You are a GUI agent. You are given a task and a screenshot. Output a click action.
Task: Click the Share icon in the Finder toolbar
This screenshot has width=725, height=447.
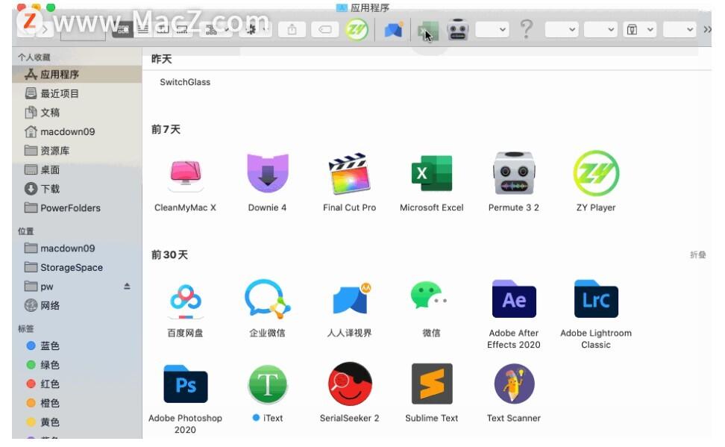point(291,30)
